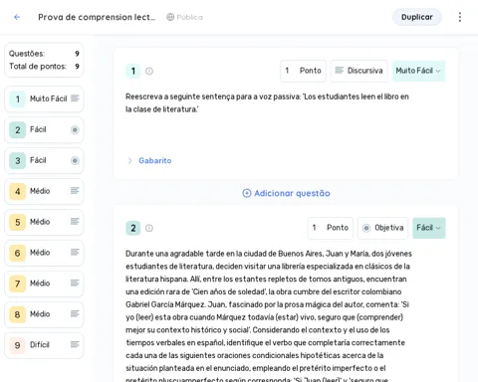
Task: Click the discursive icon on sidebar item 9
Action: click(x=75, y=344)
